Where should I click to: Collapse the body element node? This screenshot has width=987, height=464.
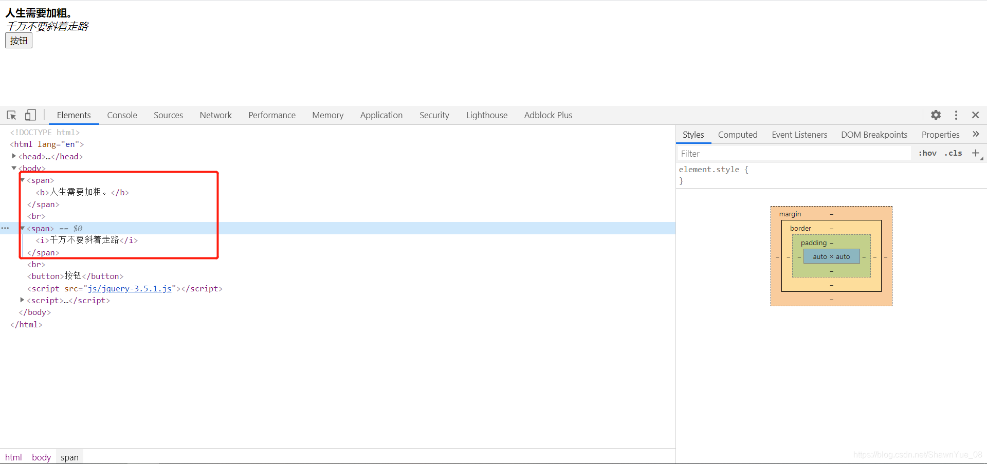pos(14,168)
